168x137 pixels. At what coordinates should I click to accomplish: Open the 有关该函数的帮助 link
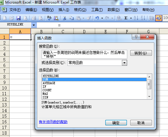(x=53, y=122)
